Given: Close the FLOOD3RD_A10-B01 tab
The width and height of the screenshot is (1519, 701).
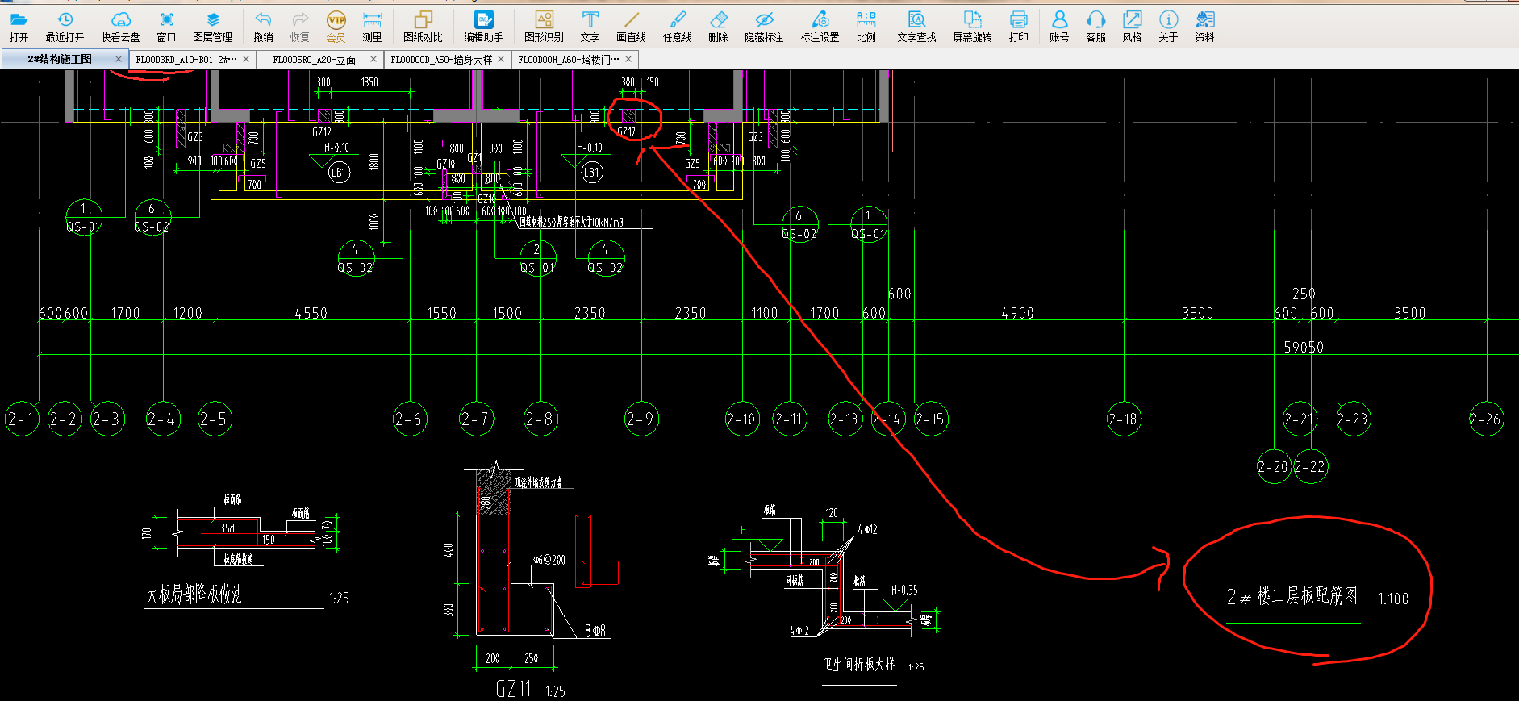Looking at the screenshot, I should coord(246,59).
